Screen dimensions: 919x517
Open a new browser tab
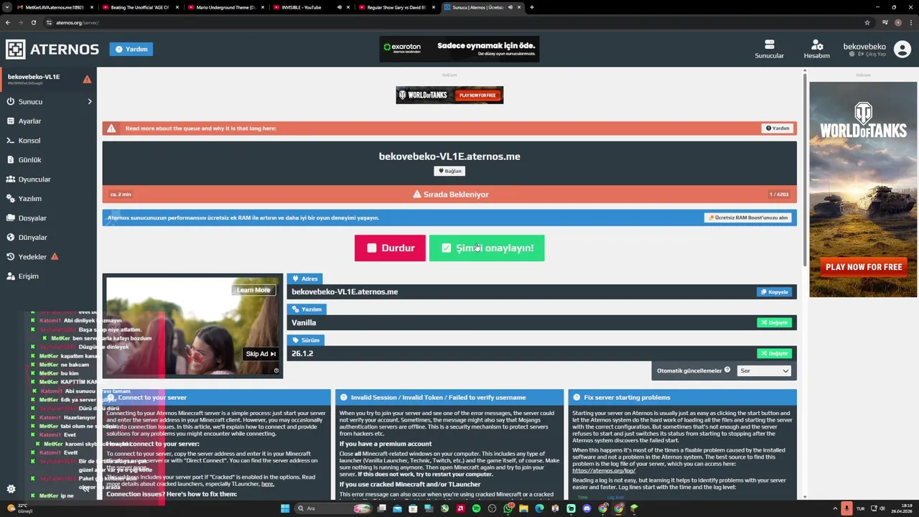pos(532,7)
